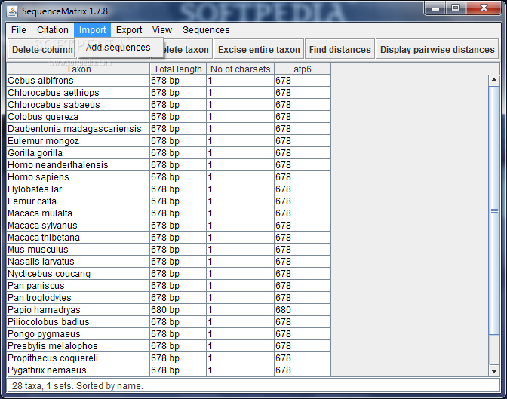Select the Lemur catta taxon
Image resolution: width=507 pixels, height=399 pixels.
78,201
